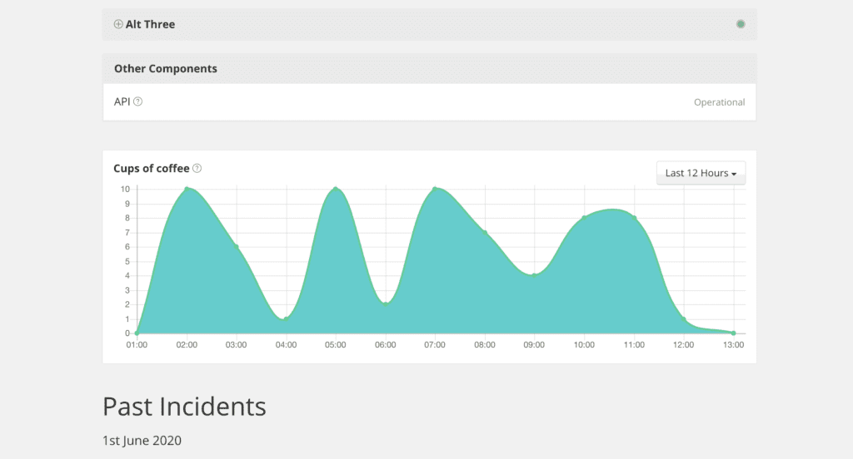Click the chart data point at 02:00
This screenshot has width=853, height=459.
(x=187, y=189)
